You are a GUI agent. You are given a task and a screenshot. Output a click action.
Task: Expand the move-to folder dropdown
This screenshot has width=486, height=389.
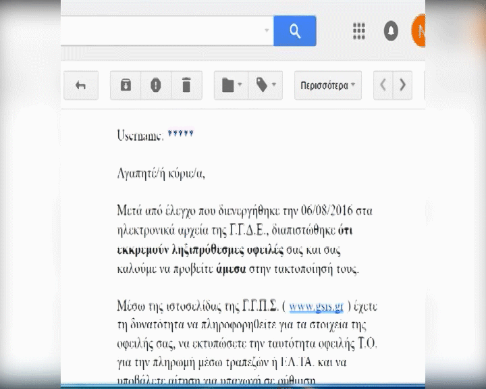232,85
